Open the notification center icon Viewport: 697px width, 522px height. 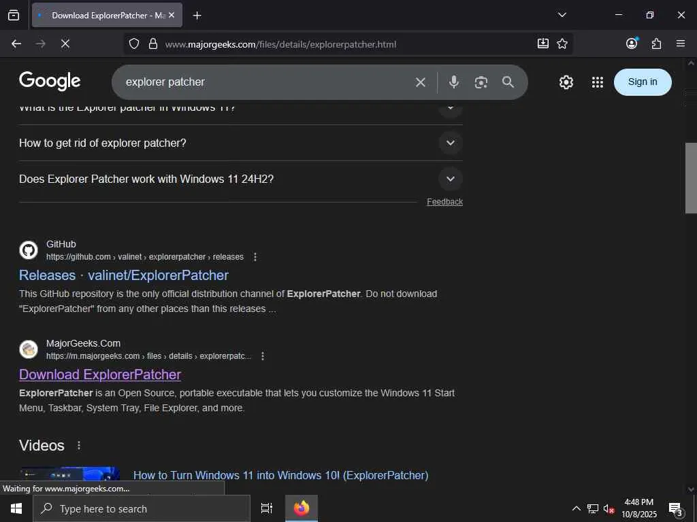click(676, 508)
